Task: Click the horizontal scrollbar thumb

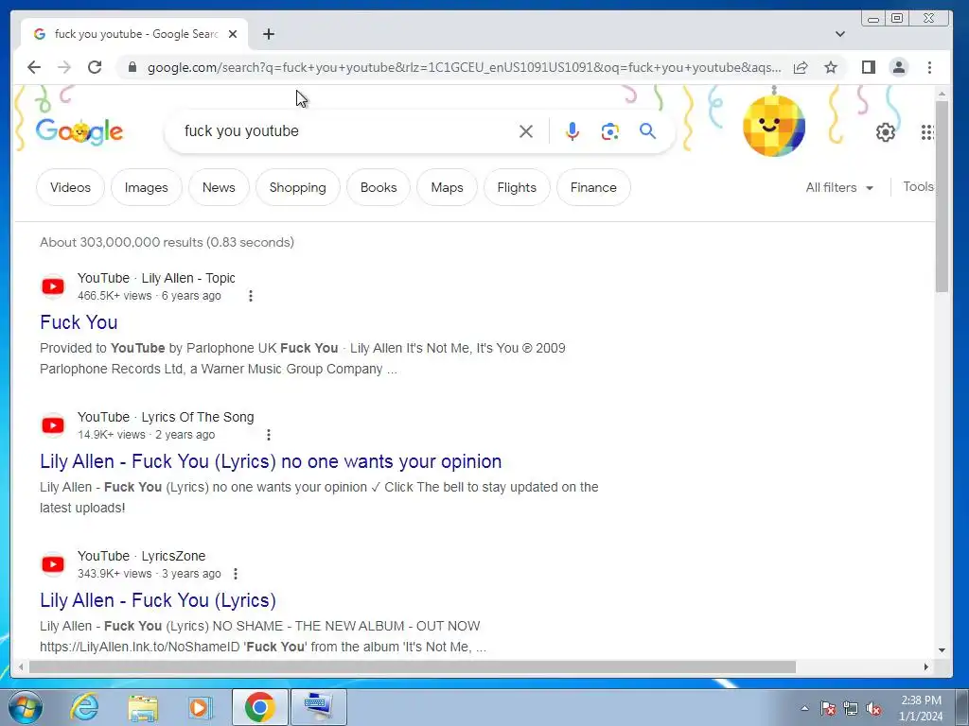Action: (413, 666)
